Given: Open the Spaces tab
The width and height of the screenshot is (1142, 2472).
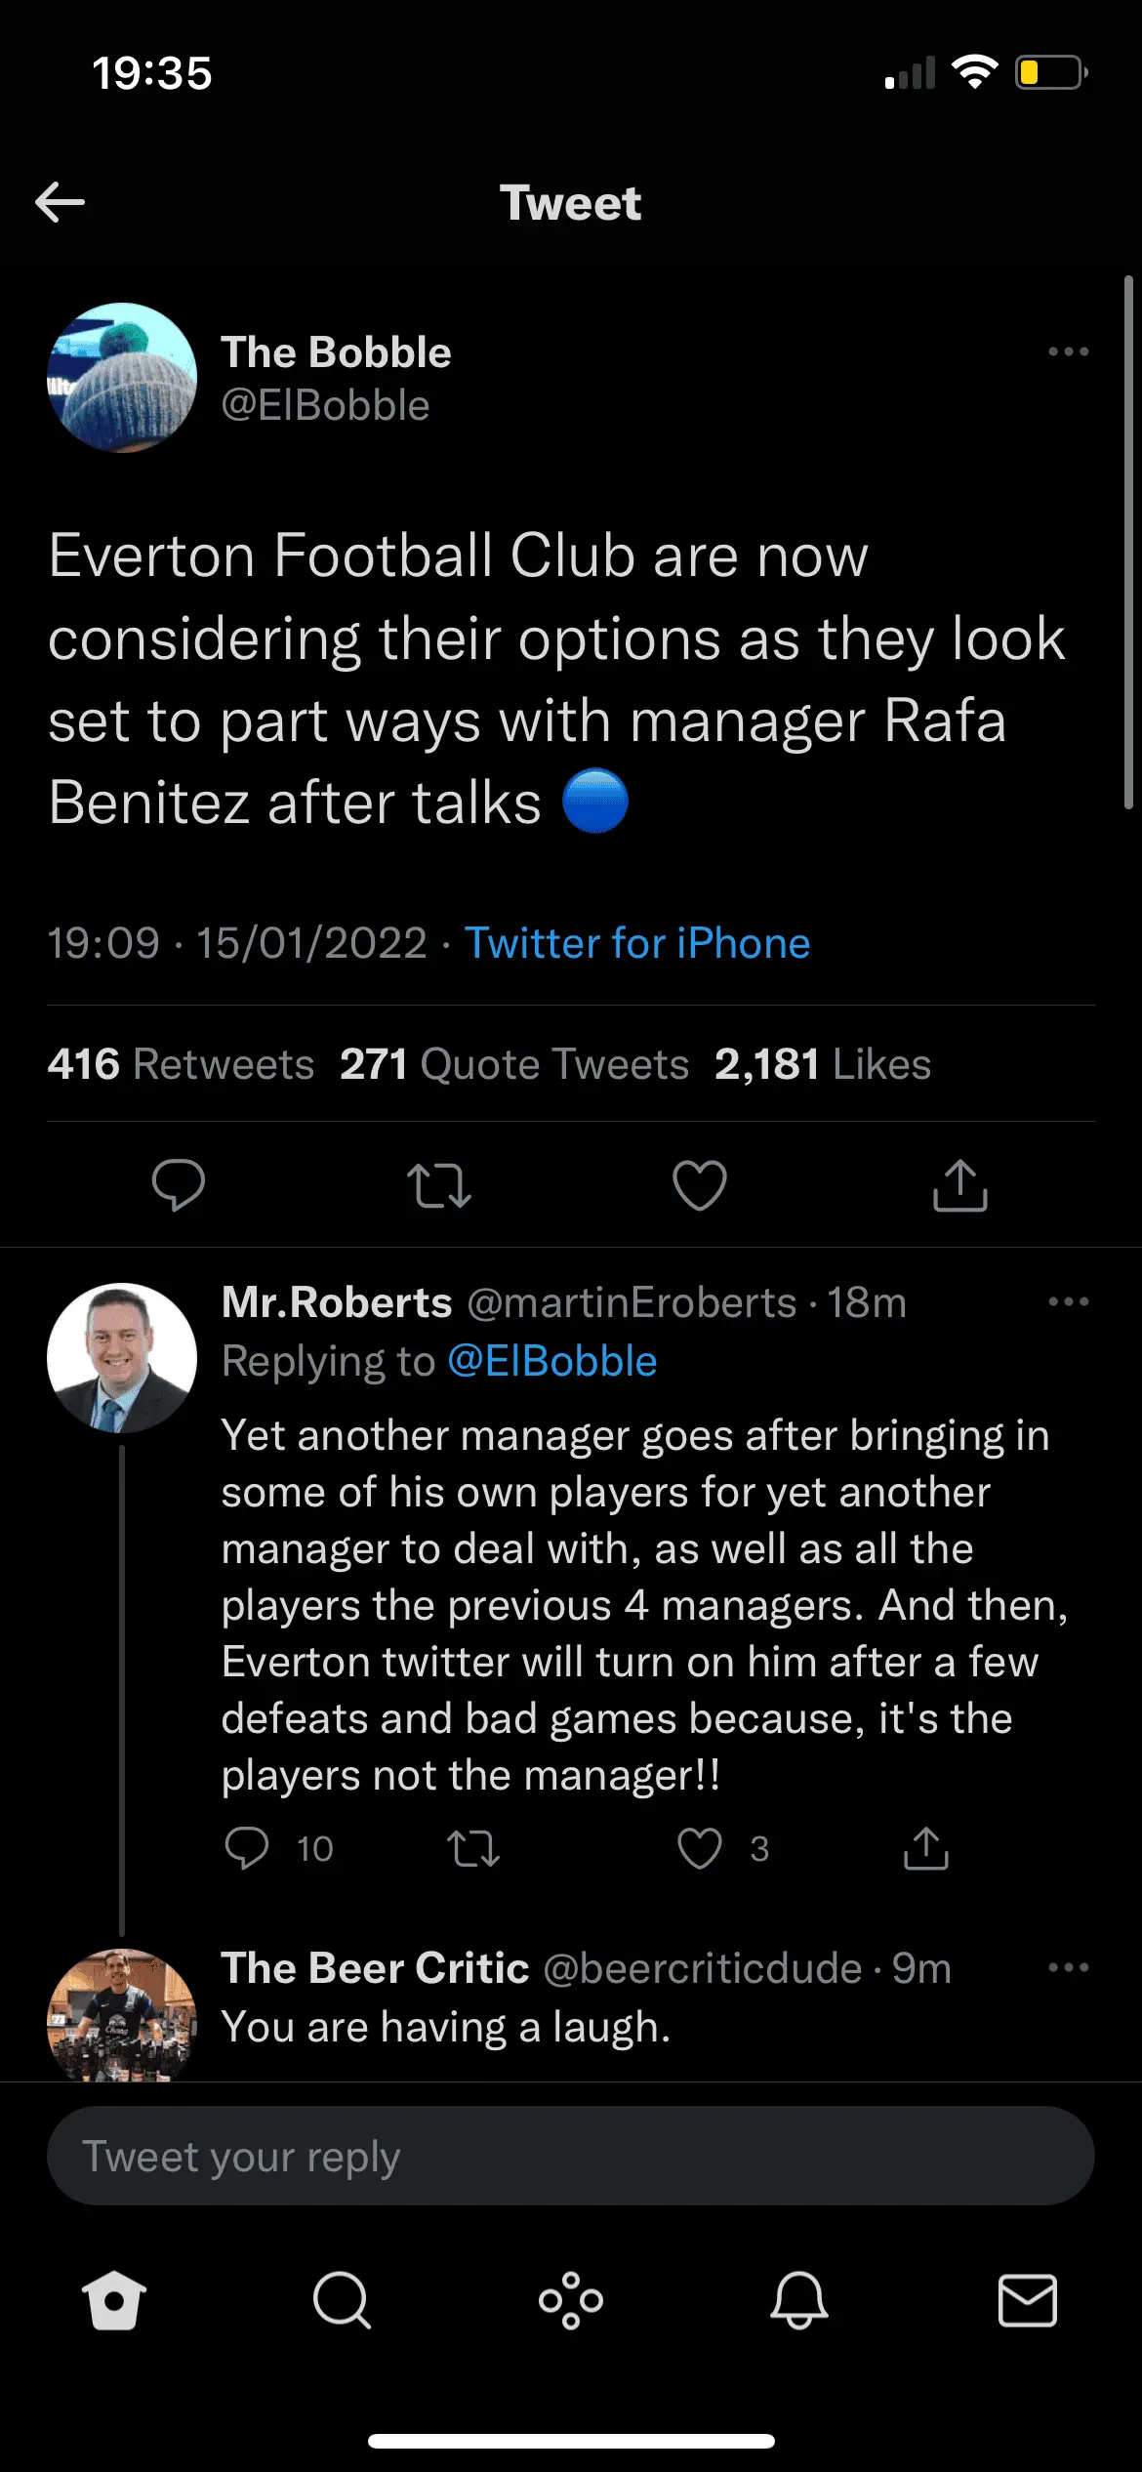Looking at the screenshot, I should click(571, 2300).
